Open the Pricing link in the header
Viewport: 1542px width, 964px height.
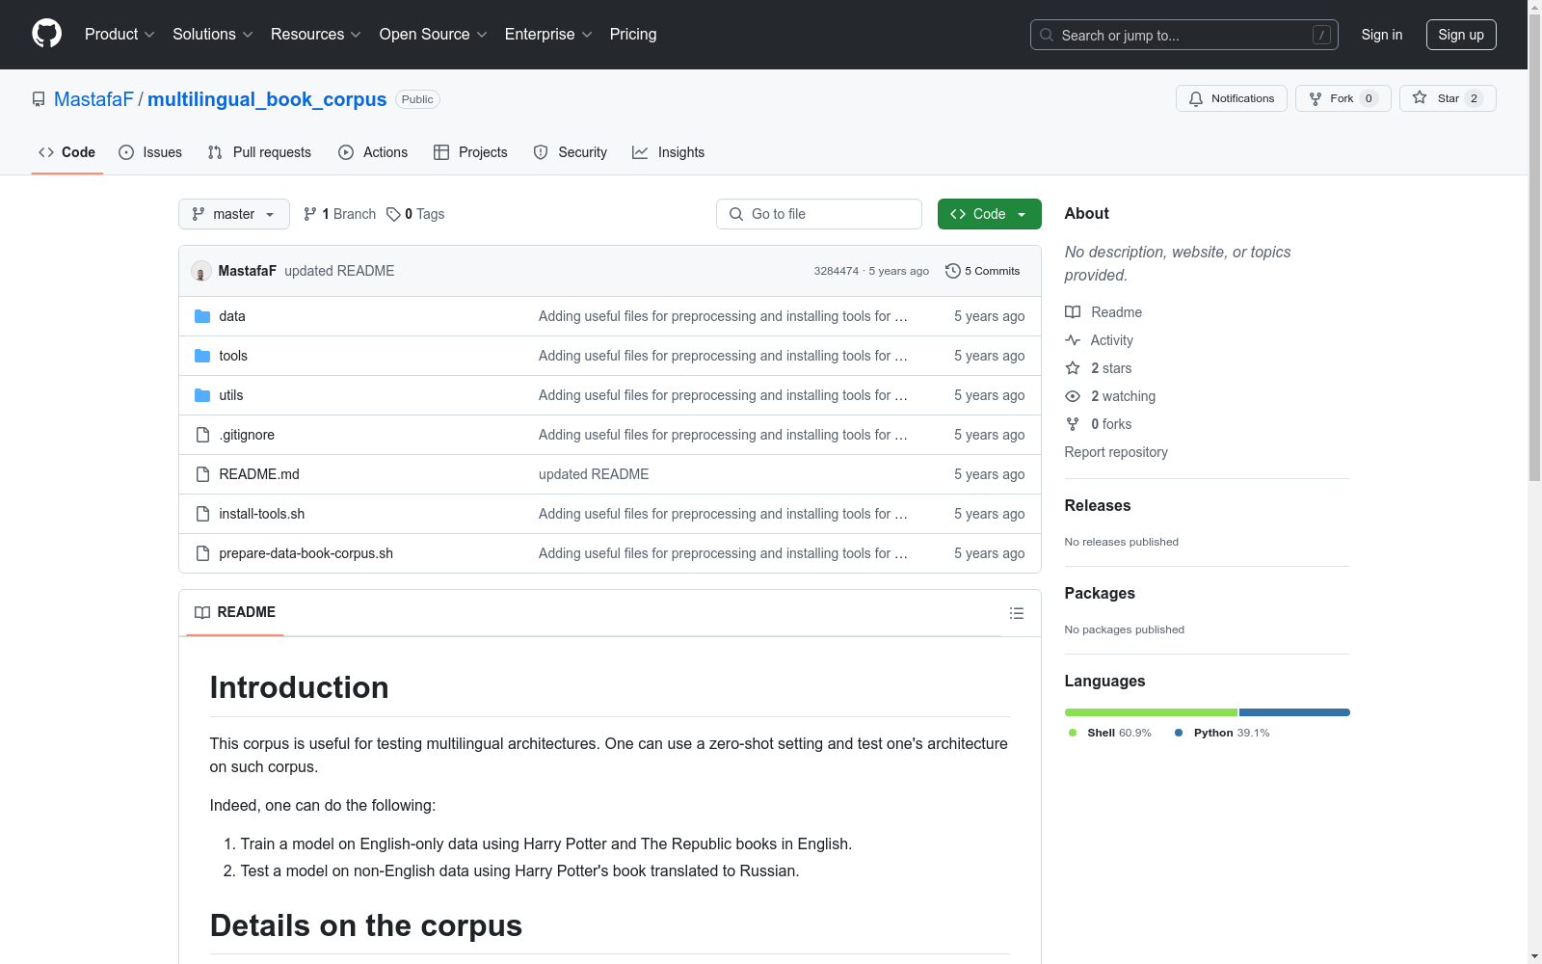pyautogui.click(x=633, y=35)
